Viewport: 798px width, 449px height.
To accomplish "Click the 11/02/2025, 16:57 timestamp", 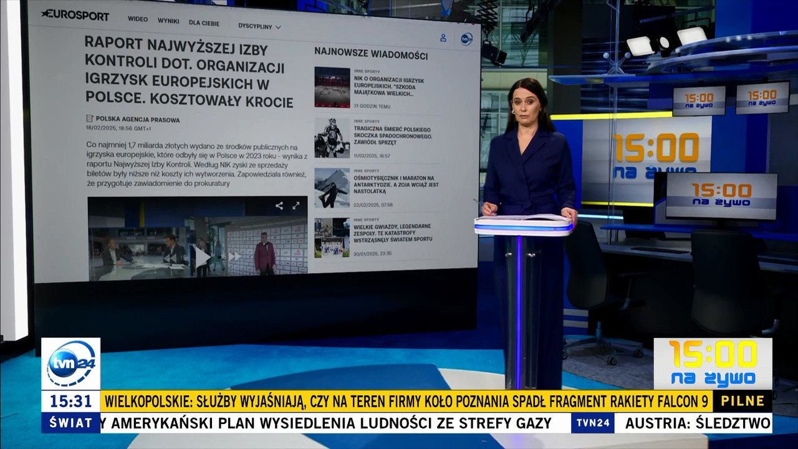I will tap(372, 155).
